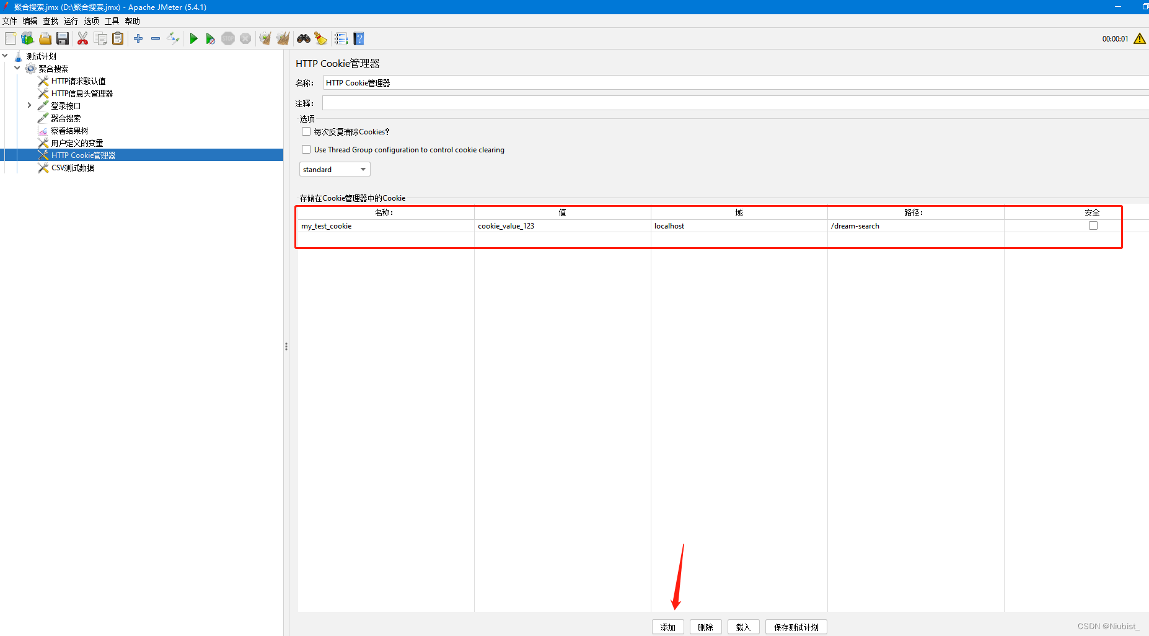Click the 名称 input field
The height and width of the screenshot is (636, 1149).
tap(736, 82)
